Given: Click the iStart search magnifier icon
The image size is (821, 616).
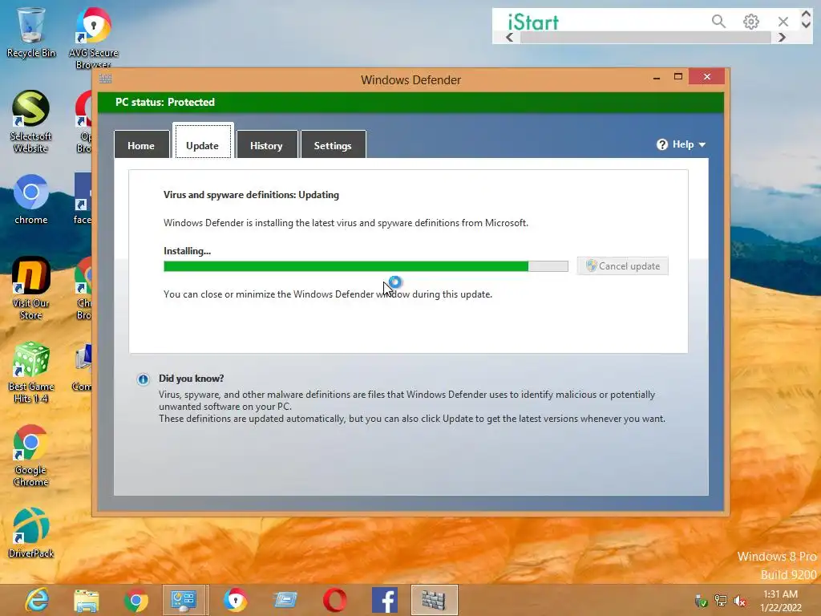Looking at the screenshot, I should 718,22.
